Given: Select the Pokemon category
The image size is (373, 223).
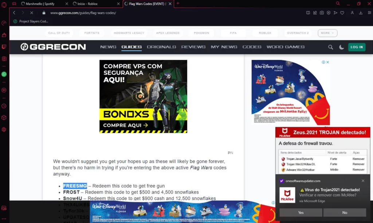Looking at the screenshot, I should click(x=201, y=33).
